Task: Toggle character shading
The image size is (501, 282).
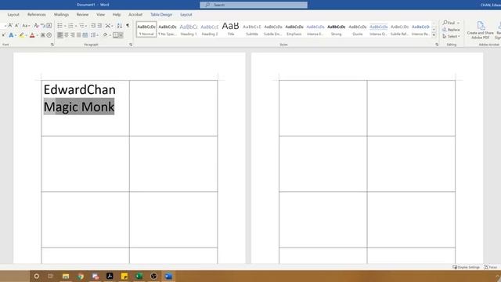Action: [x=43, y=35]
